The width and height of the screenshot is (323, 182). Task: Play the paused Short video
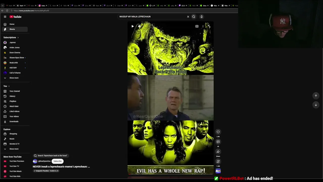click(x=132, y=26)
